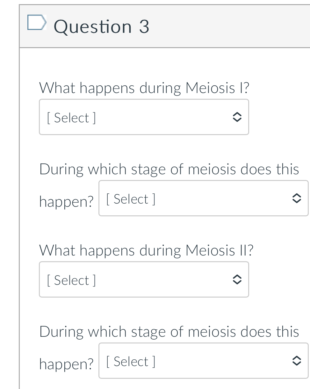Click the 'What happens during Meiosis I?' prompt text

point(144,88)
